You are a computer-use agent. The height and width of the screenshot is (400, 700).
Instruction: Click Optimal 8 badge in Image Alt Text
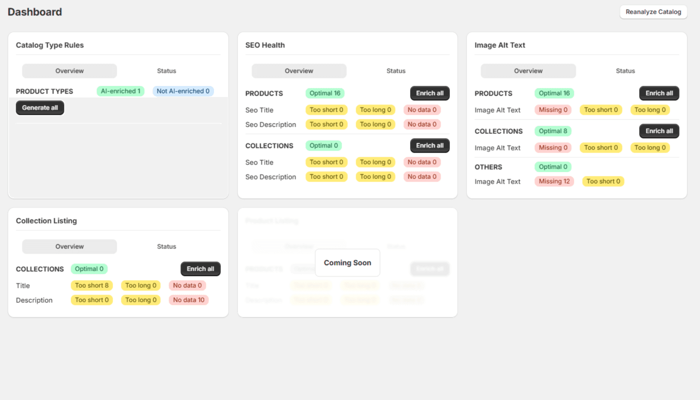click(x=553, y=131)
